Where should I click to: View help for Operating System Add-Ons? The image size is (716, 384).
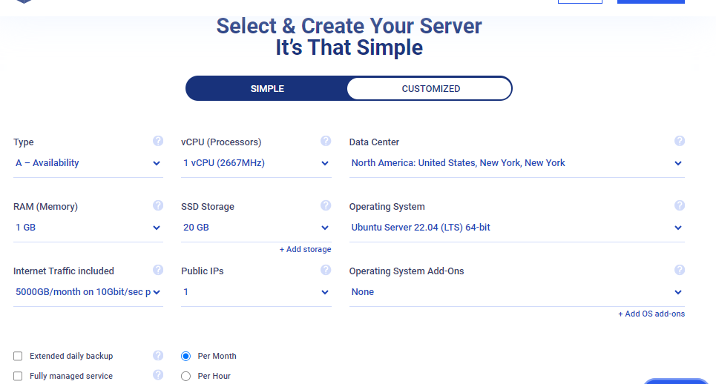680,270
